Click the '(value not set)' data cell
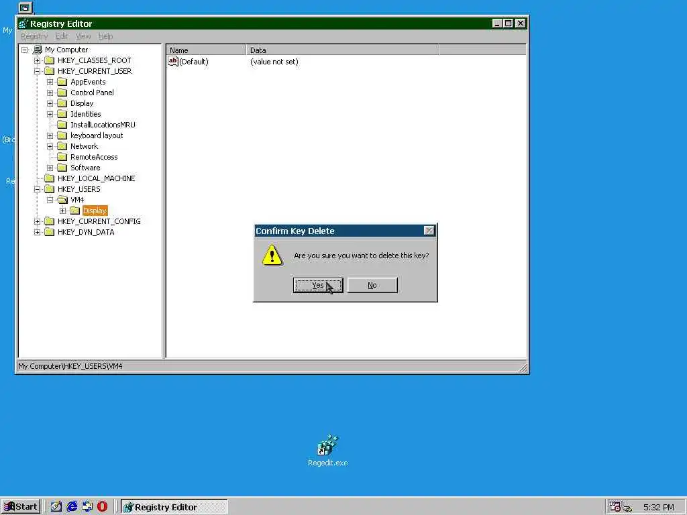The image size is (687, 515). [x=274, y=62]
